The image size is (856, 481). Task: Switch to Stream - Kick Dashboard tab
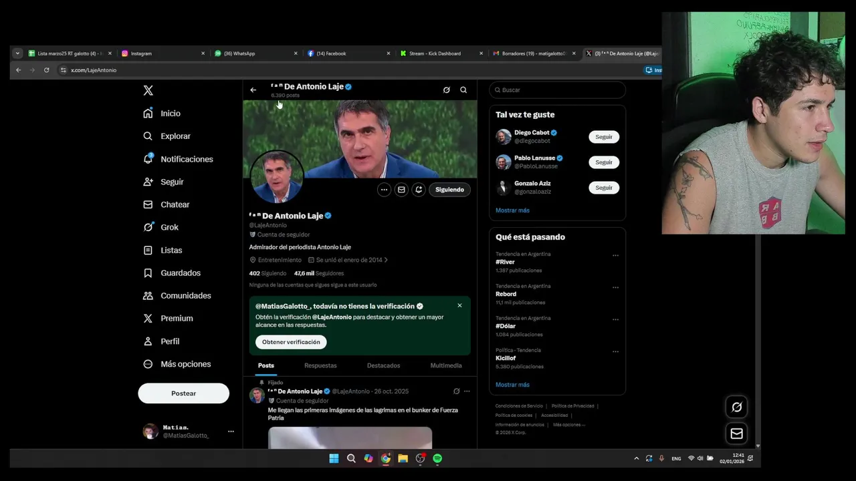click(x=441, y=53)
